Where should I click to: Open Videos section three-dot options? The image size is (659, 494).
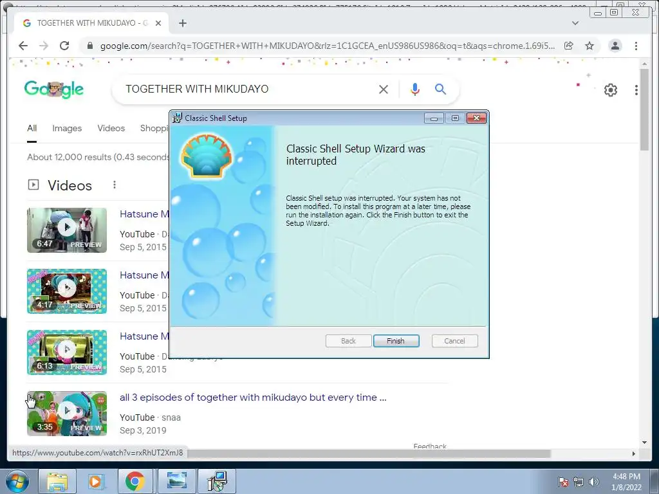pyautogui.click(x=115, y=185)
